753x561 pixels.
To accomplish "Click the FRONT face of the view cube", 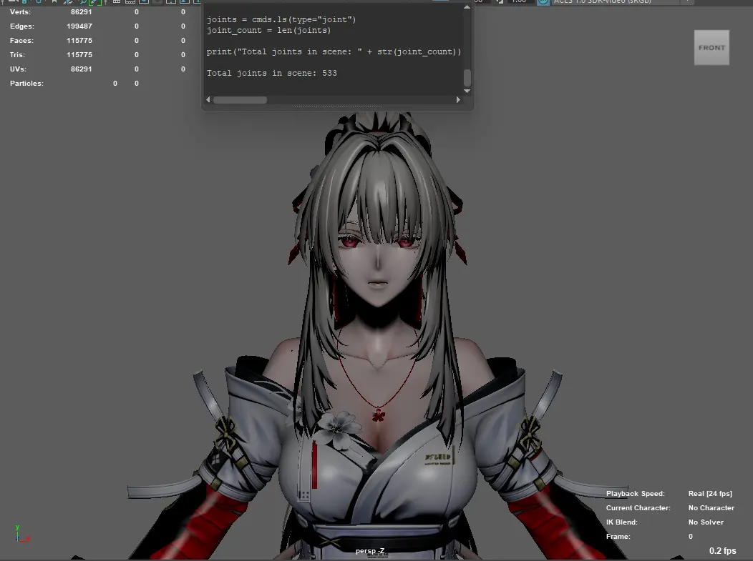I will coord(711,47).
